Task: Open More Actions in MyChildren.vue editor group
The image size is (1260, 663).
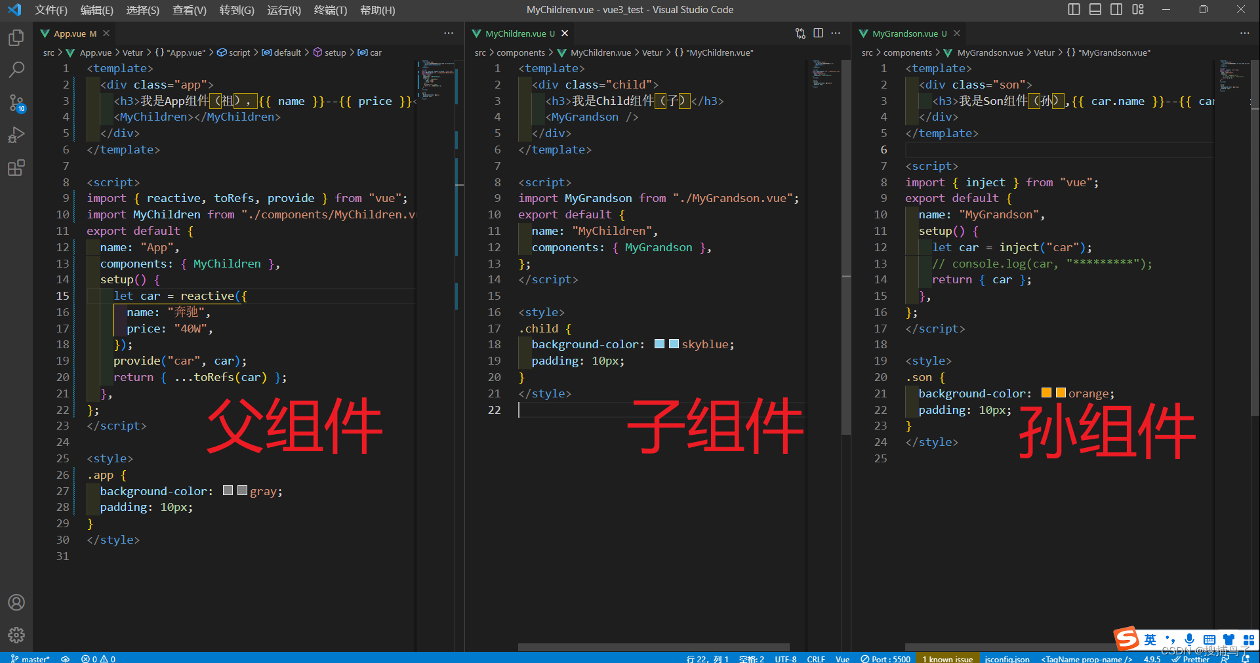Action: (836, 33)
